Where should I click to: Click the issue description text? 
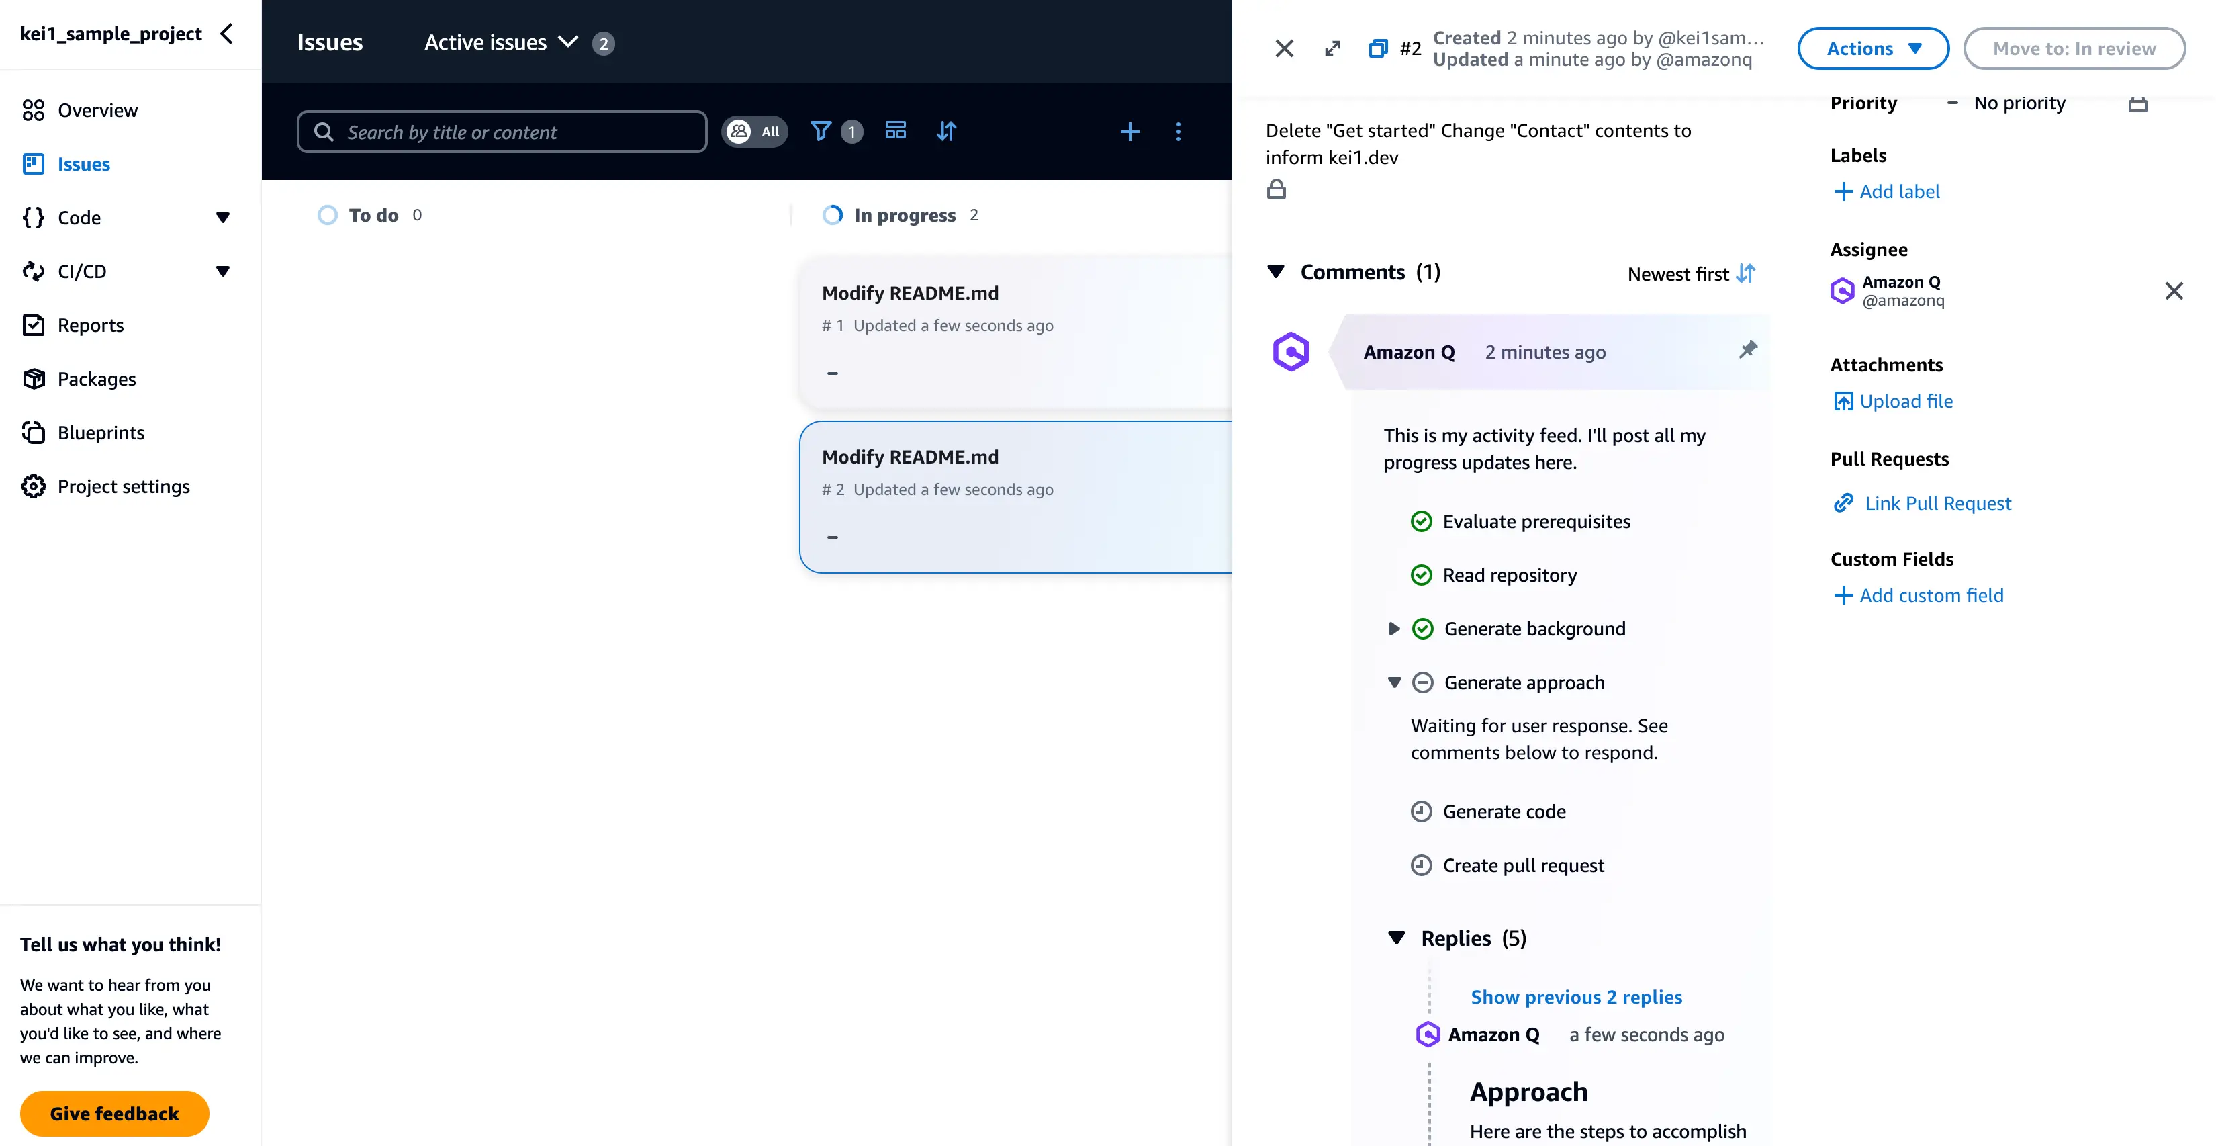pos(1478,144)
